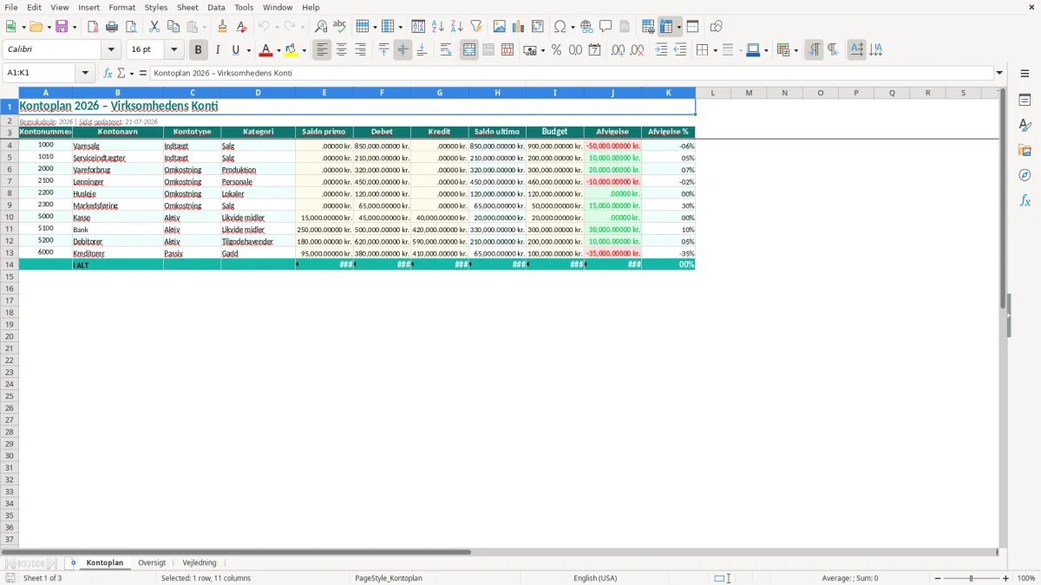Expand the formula bar
The width and height of the screenshot is (1041, 585).
pos(999,73)
